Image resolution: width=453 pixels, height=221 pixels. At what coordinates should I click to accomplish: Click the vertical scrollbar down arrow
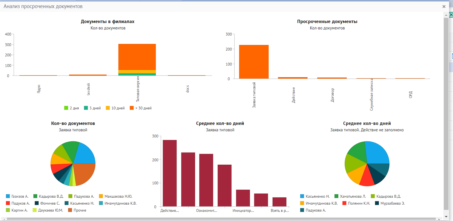446,217
